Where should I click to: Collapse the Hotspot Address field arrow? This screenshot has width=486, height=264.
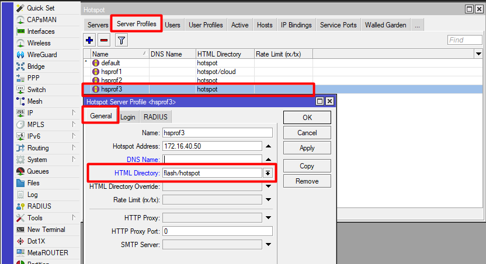click(x=268, y=146)
